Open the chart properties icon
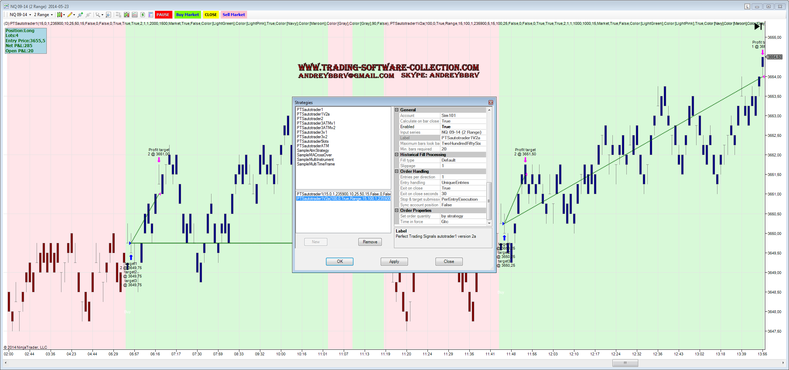 (x=151, y=15)
